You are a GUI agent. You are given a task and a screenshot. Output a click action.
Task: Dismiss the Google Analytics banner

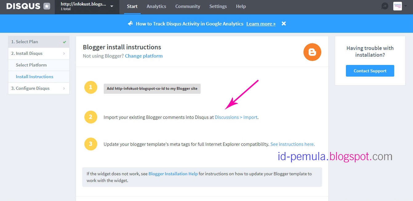pyautogui.click(x=284, y=24)
